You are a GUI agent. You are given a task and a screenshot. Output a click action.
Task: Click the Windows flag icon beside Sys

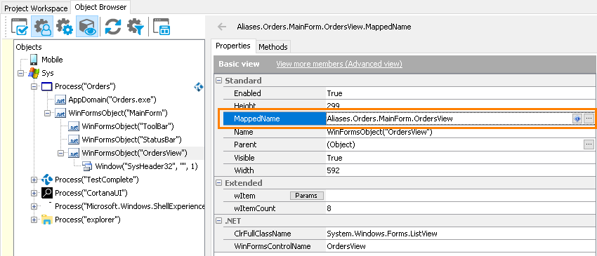tap(34, 73)
